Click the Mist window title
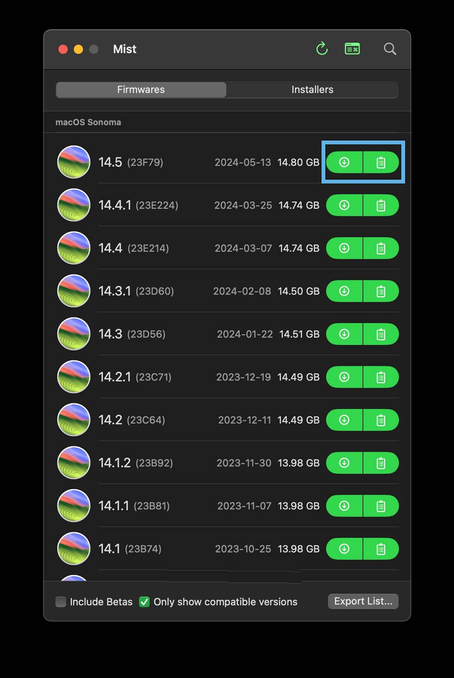Screen dimensions: 454x678 tap(124, 49)
